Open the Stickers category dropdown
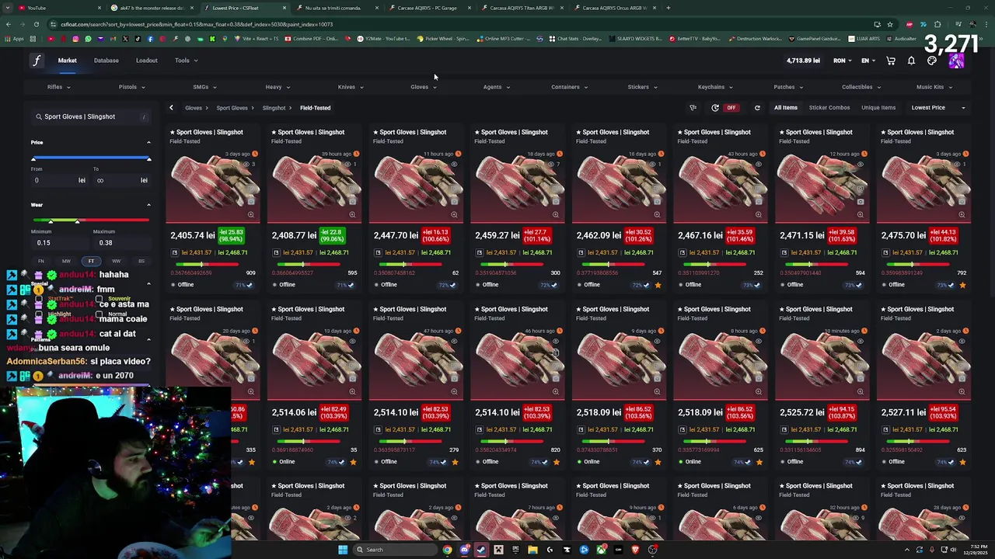Viewport: 995px width, 559px height. (x=642, y=87)
